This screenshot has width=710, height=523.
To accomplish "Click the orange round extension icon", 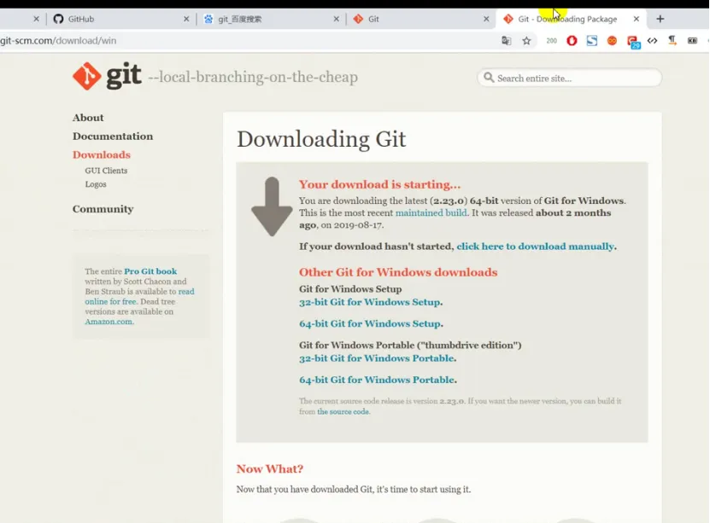I will pyautogui.click(x=612, y=41).
